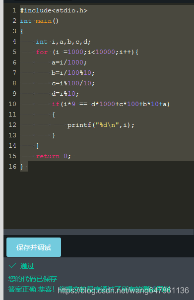Viewport: 194px width, 300px height.
Task: Click the printf("%d\n",i); line
Action: click(101, 125)
